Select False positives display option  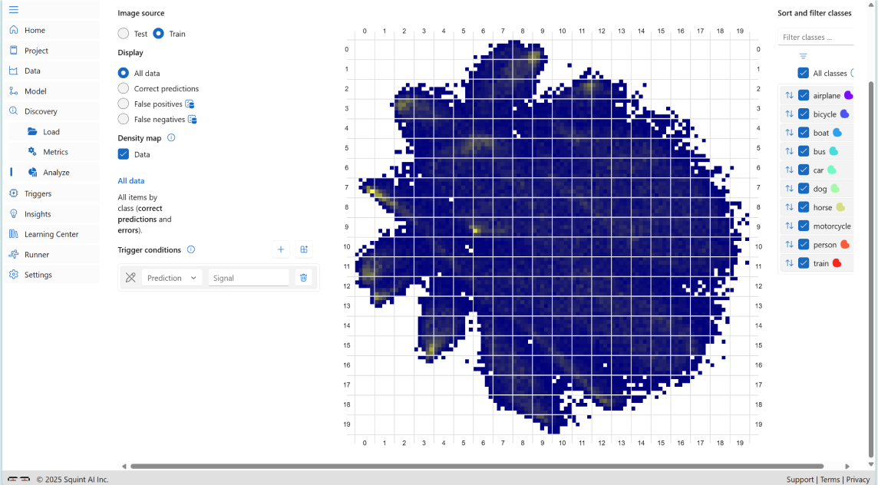point(124,104)
